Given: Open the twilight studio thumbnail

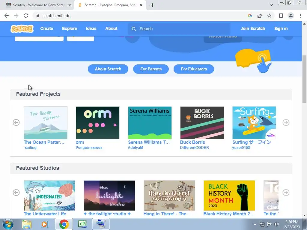Looking at the screenshot, I should pos(109,195).
